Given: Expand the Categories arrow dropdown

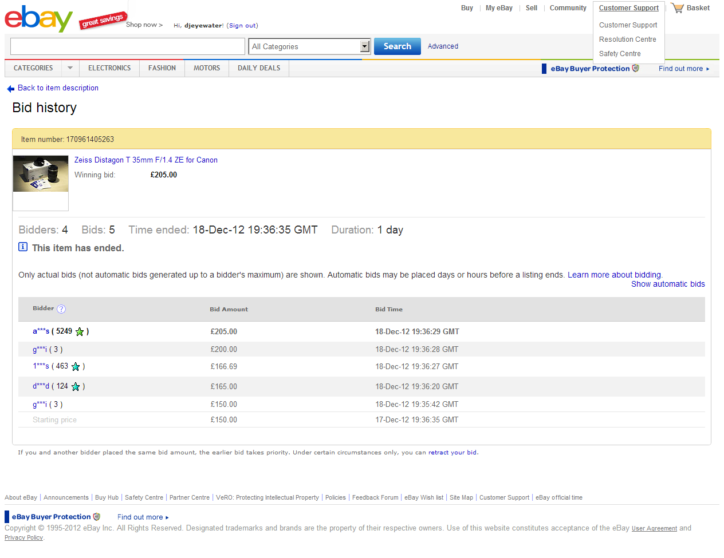Looking at the screenshot, I should (70, 68).
